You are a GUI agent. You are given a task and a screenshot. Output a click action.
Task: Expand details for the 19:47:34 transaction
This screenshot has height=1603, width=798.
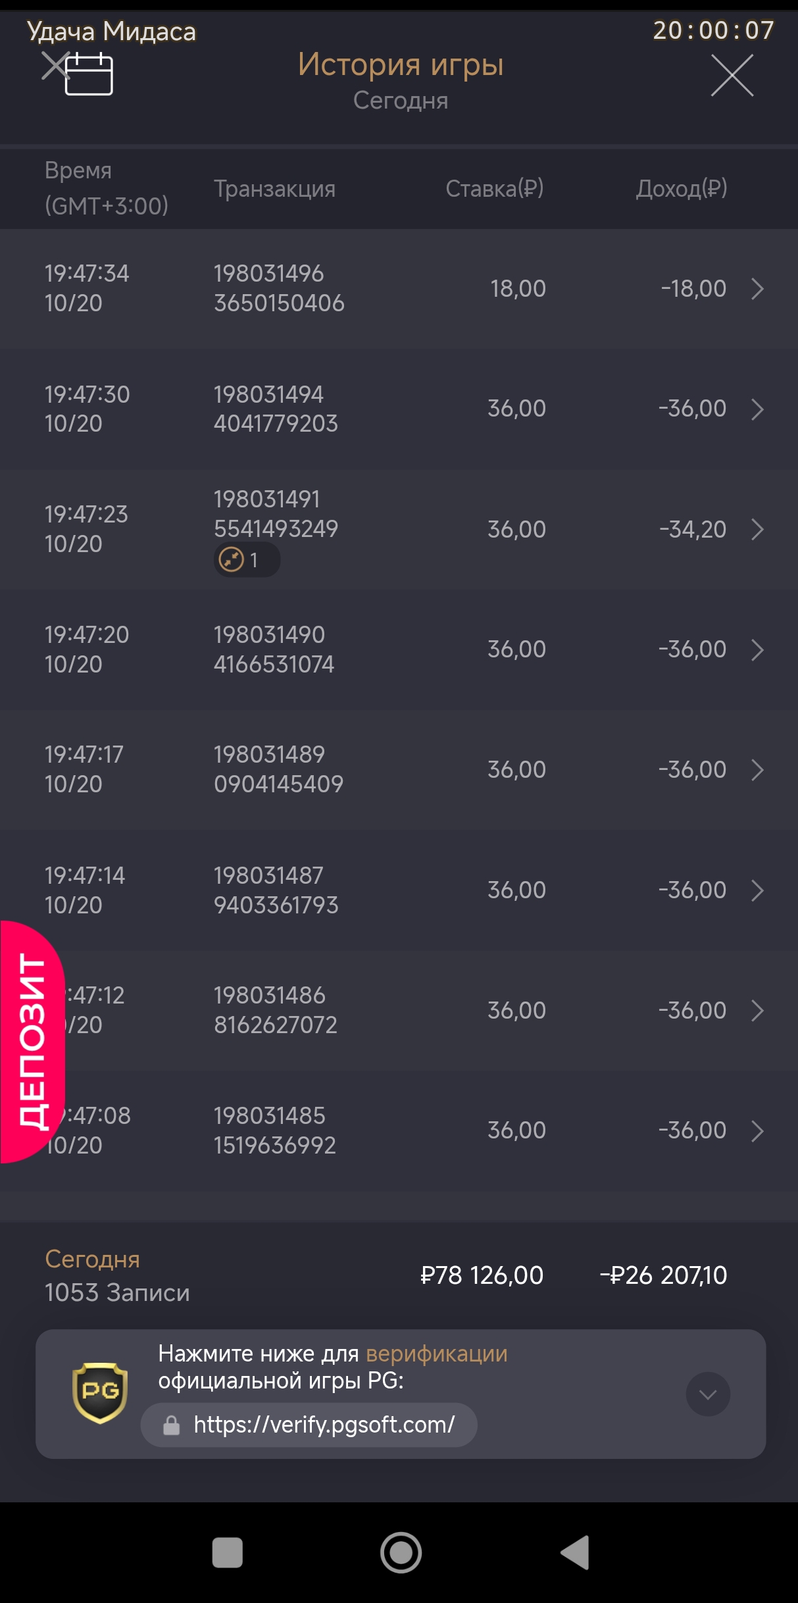click(x=757, y=288)
